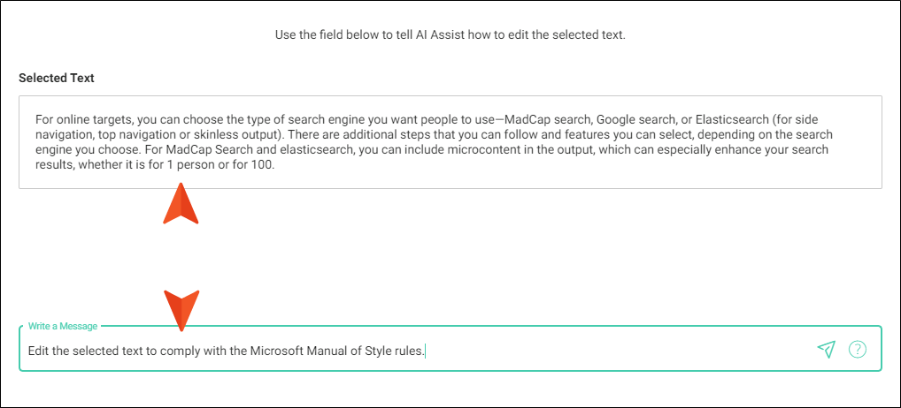Send the message with the paper plane icon
Screen dimensions: 901x408
click(x=826, y=349)
